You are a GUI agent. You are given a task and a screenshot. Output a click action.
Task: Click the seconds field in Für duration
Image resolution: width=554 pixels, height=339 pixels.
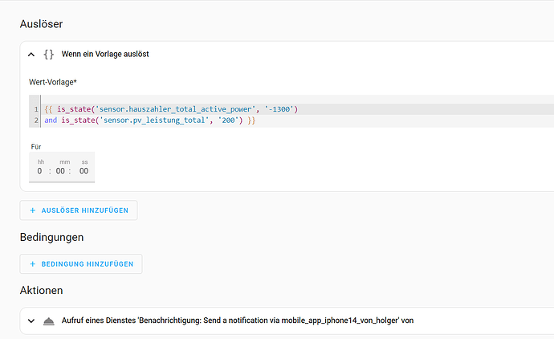click(84, 171)
